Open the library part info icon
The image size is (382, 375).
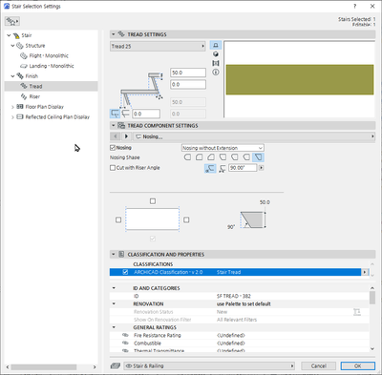[216, 73]
